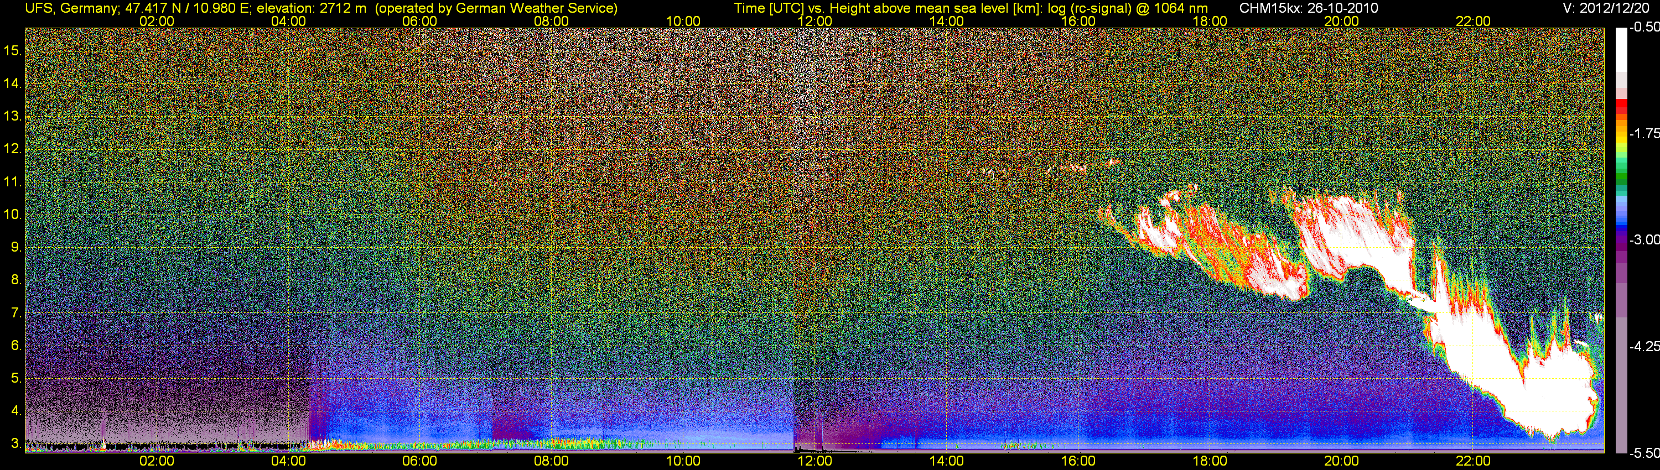This screenshot has width=1660, height=470.
Task: Pick the red band of the color scale
Action: (1621, 106)
